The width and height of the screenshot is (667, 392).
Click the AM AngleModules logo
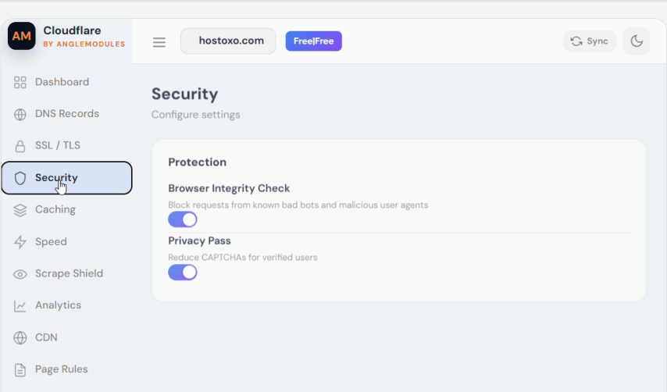click(x=22, y=36)
